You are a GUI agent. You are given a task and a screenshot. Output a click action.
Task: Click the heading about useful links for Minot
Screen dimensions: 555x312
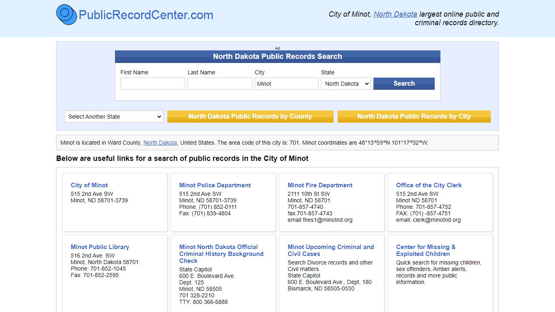click(182, 158)
